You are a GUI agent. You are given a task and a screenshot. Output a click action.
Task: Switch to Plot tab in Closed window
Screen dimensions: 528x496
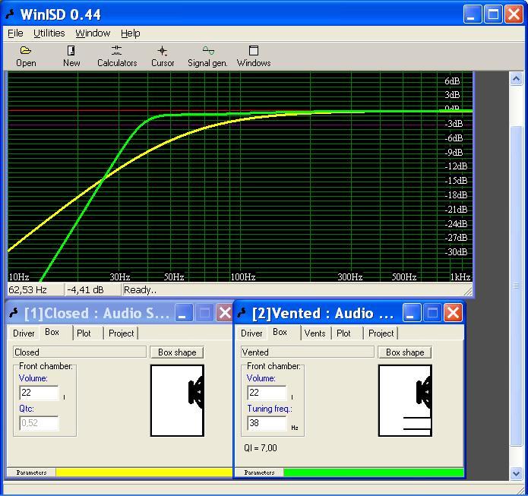tap(84, 333)
